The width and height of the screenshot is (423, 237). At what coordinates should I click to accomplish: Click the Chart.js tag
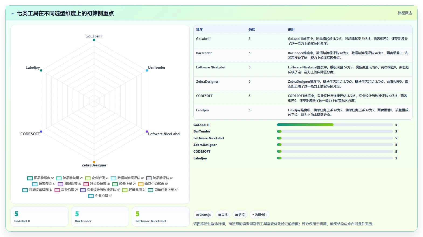203,215
